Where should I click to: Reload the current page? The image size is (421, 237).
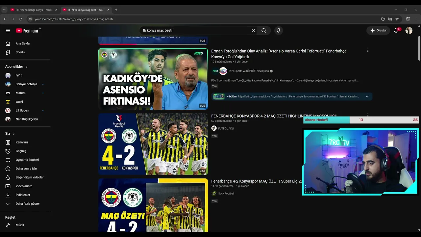21,19
